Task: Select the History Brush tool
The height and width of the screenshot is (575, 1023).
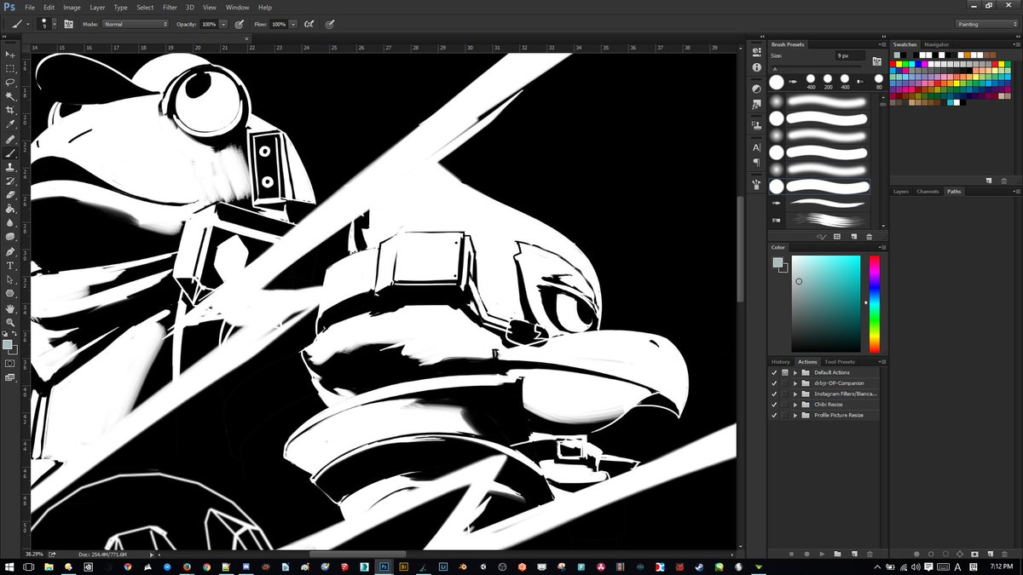Action: coord(10,181)
